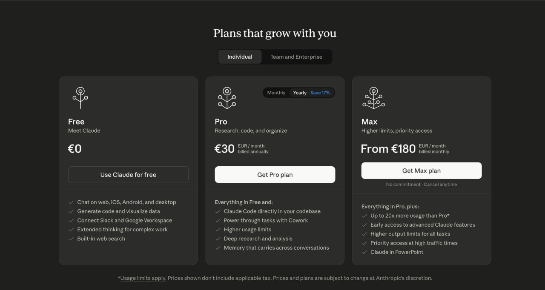Screen dimensions: 545x290
Task: Click checkmark beside Built-in web search
Action: (71, 239)
